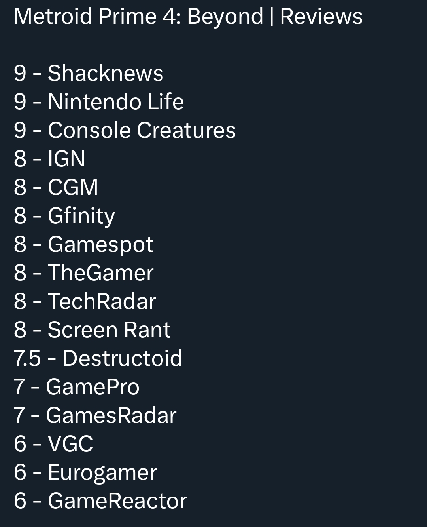Select the TechRadar line

pyautogui.click(x=102, y=301)
